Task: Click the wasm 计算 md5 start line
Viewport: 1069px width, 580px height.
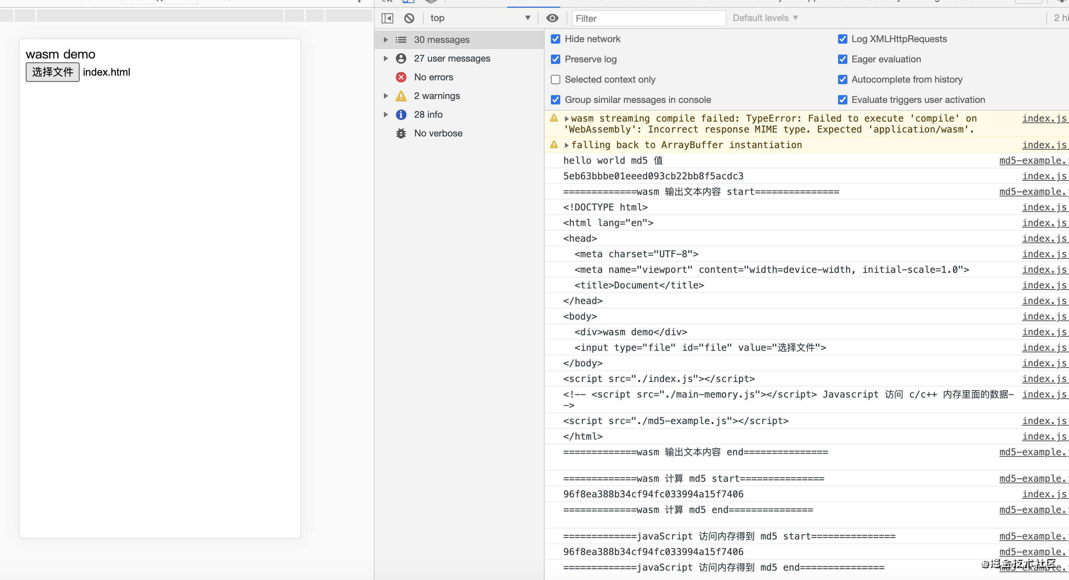Action: point(693,479)
